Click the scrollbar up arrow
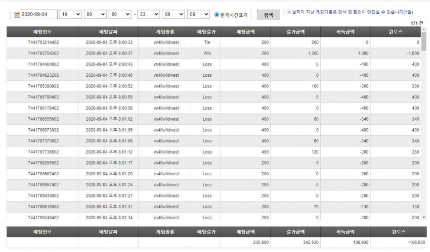 click(424, 29)
